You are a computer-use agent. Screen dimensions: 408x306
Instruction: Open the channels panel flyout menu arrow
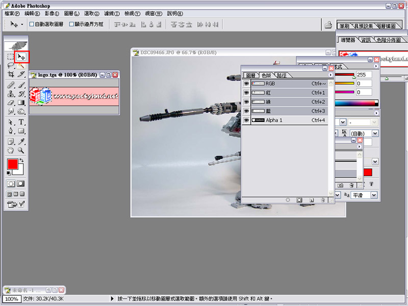coord(330,75)
